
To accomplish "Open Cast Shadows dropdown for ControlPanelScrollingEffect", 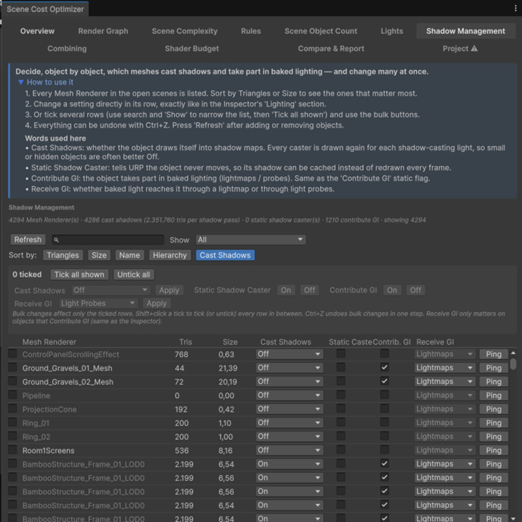I will [289, 354].
